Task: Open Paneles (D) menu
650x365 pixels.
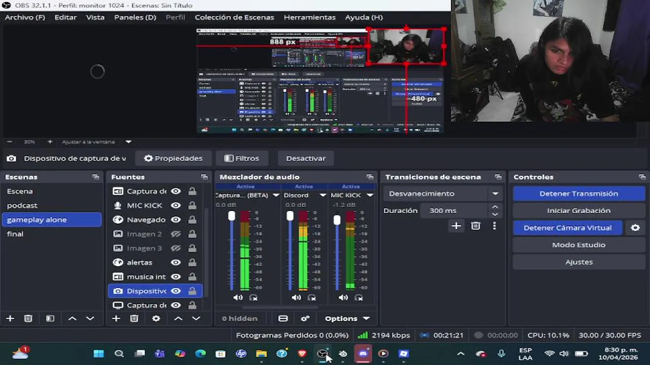Action: pos(135,17)
